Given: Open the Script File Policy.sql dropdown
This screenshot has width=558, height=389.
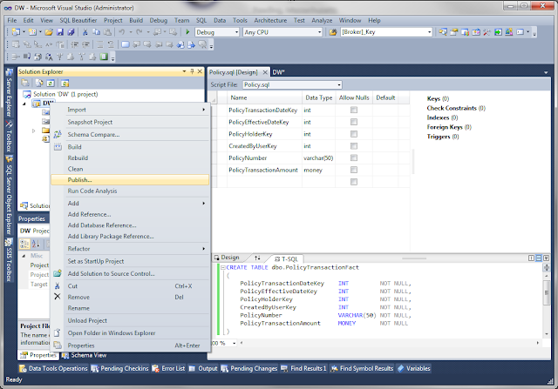Looking at the screenshot, I should point(339,85).
